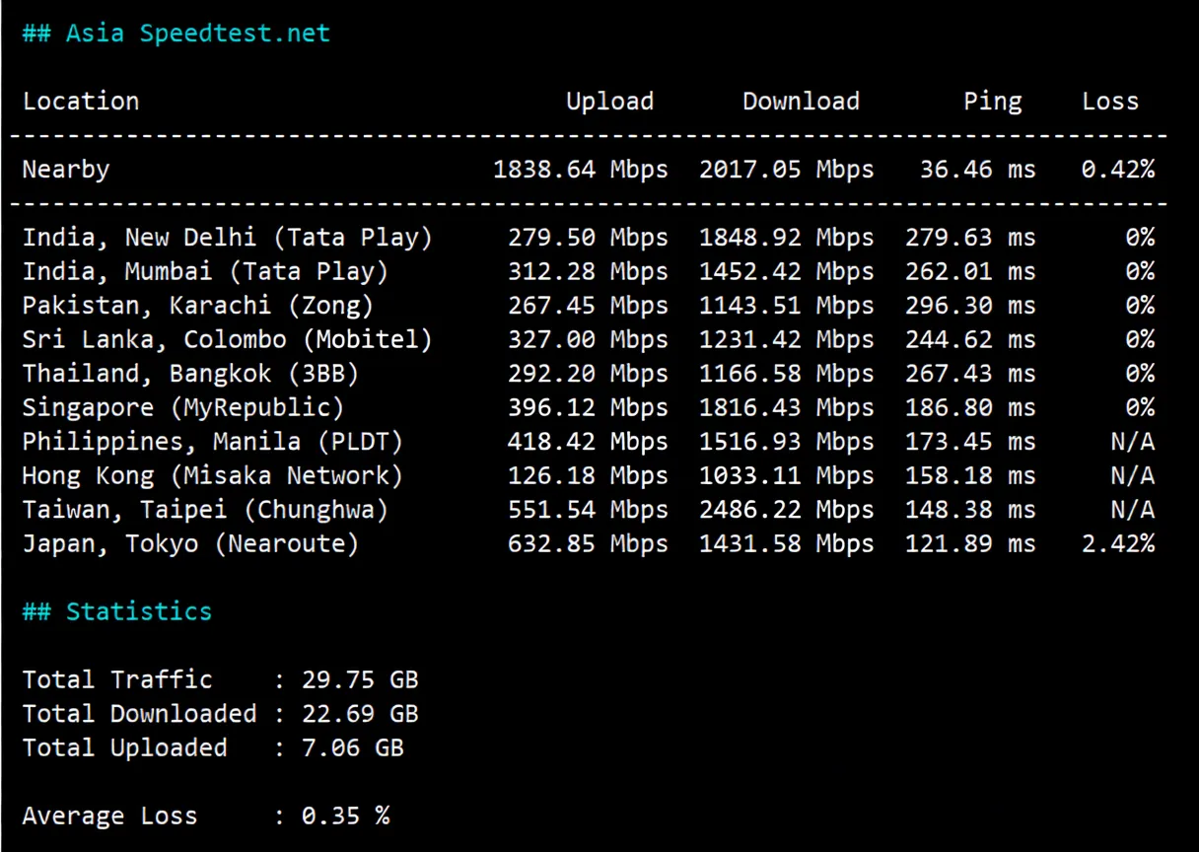
Task: Select the Nearby results row
Action: point(65,169)
